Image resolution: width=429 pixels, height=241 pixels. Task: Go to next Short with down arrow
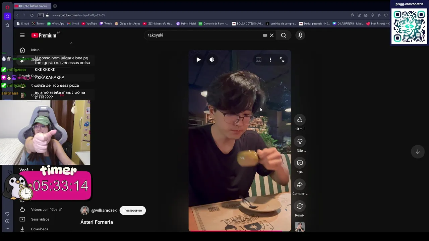pyautogui.click(x=418, y=152)
